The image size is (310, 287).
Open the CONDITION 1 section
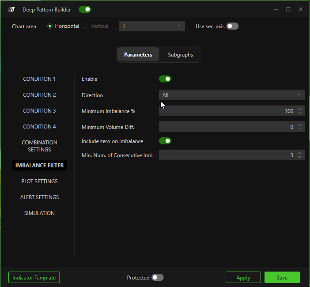[39, 79]
